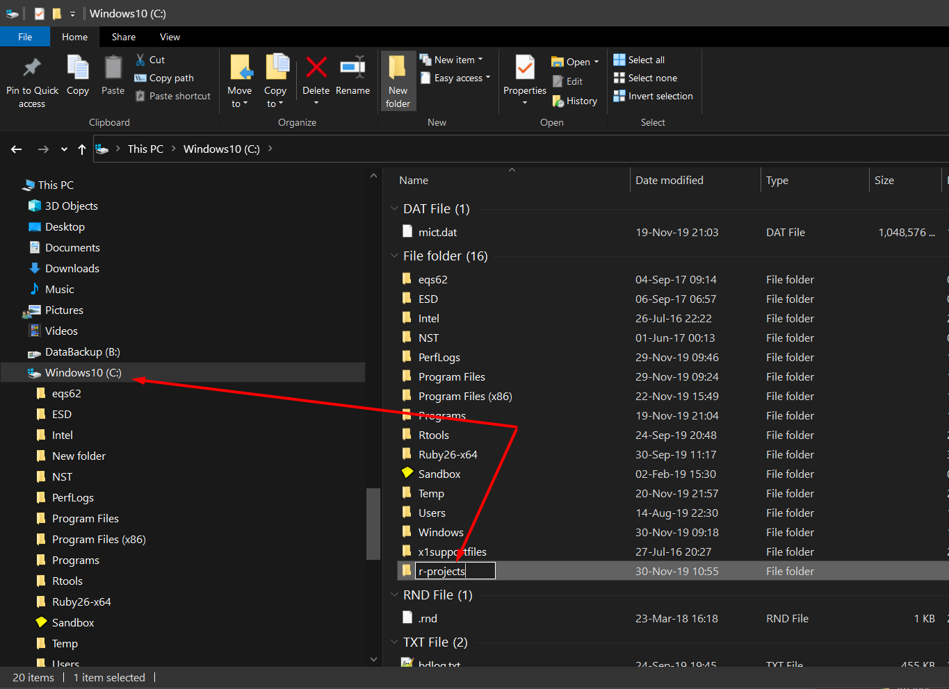Expand breadcrumb arrow after Windows10 (C:)
This screenshot has height=689, width=949.
pyautogui.click(x=270, y=149)
